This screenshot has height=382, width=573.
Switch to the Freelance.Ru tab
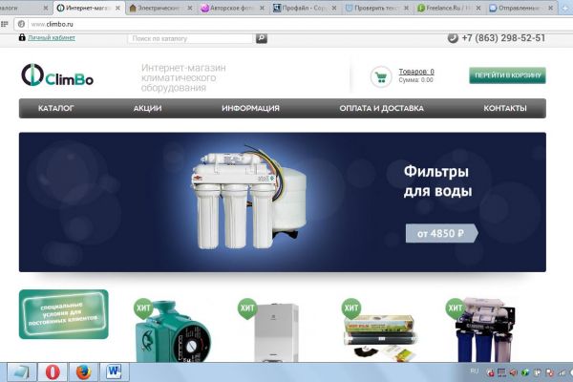[448, 8]
